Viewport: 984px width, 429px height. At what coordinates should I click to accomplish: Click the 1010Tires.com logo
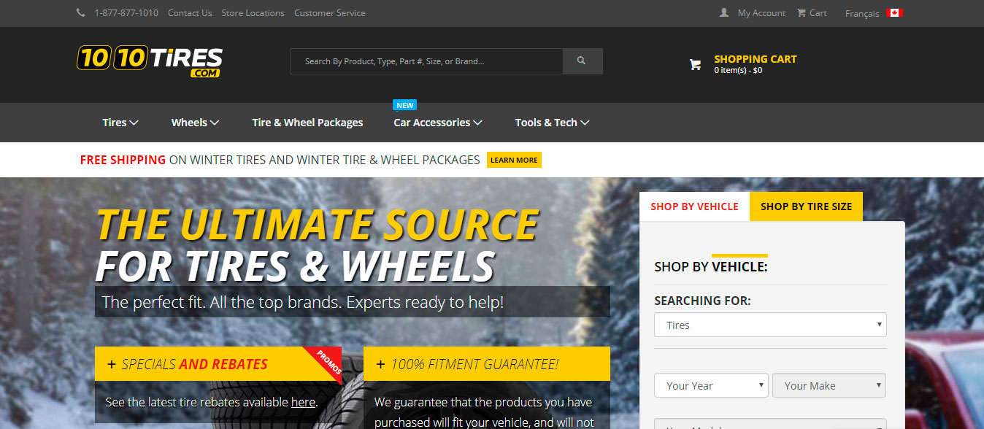coord(150,61)
